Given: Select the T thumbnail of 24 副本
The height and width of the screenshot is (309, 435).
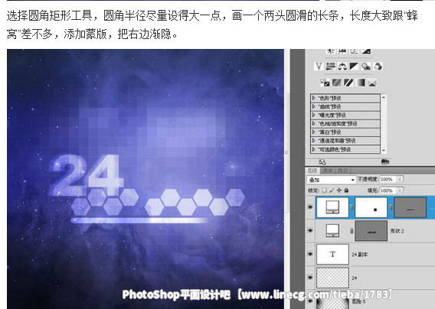Looking at the screenshot, I should click(332, 254).
